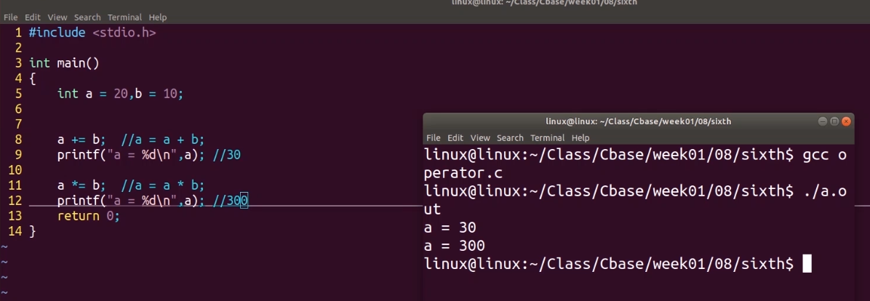
Task: Open Terminal menu in front terminal
Action: pyautogui.click(x=547, y=138)
